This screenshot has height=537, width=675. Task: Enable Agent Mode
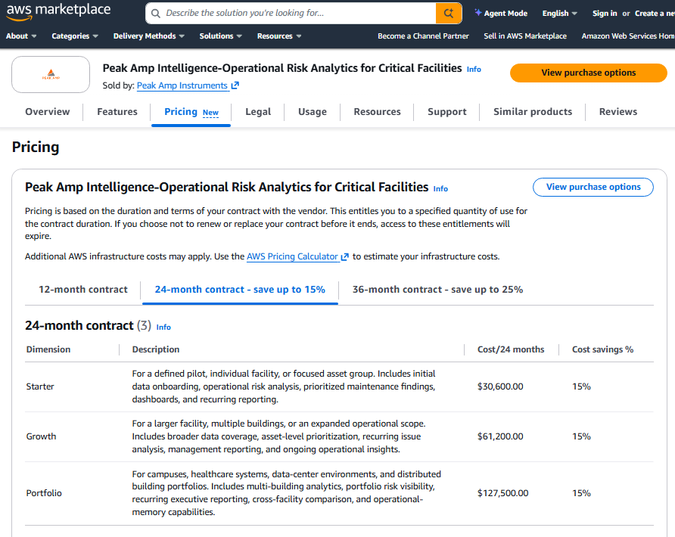pyautogui.click(x=501, y=14)
